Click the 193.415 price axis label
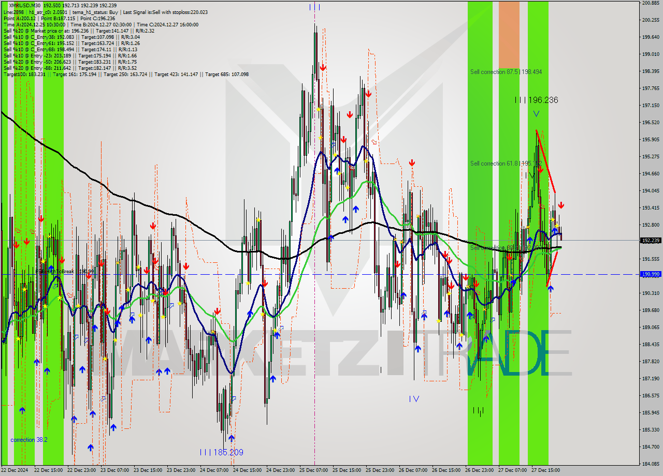Viewport: 663px width, 476px height. pyautogui.click(x=650, y=207)
